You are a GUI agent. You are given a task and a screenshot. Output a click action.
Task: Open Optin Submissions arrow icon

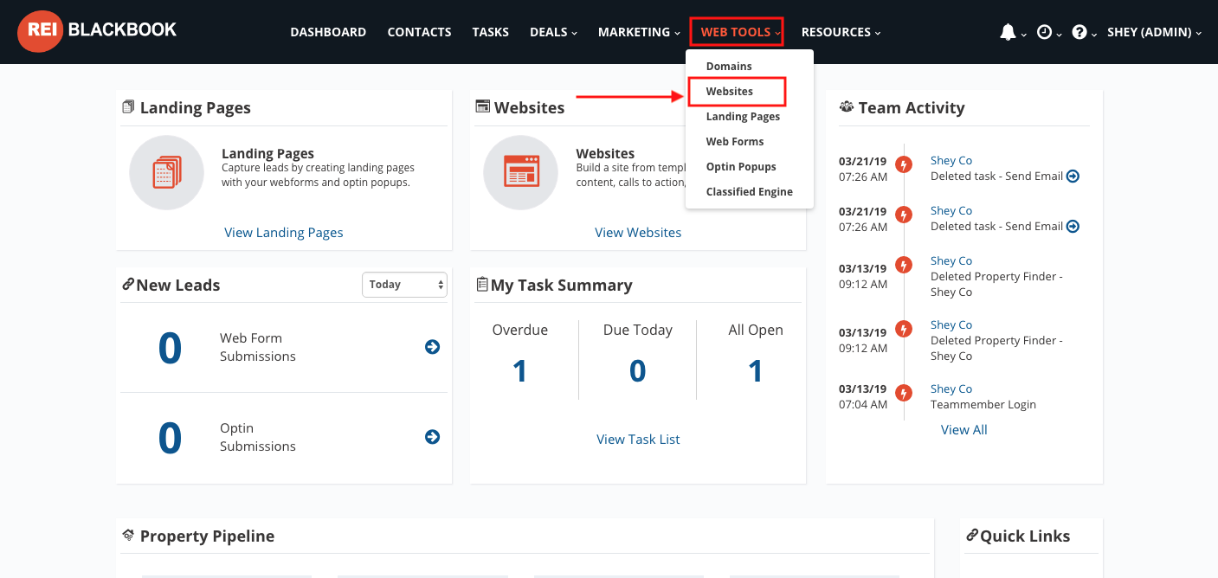tap(432, 437)
